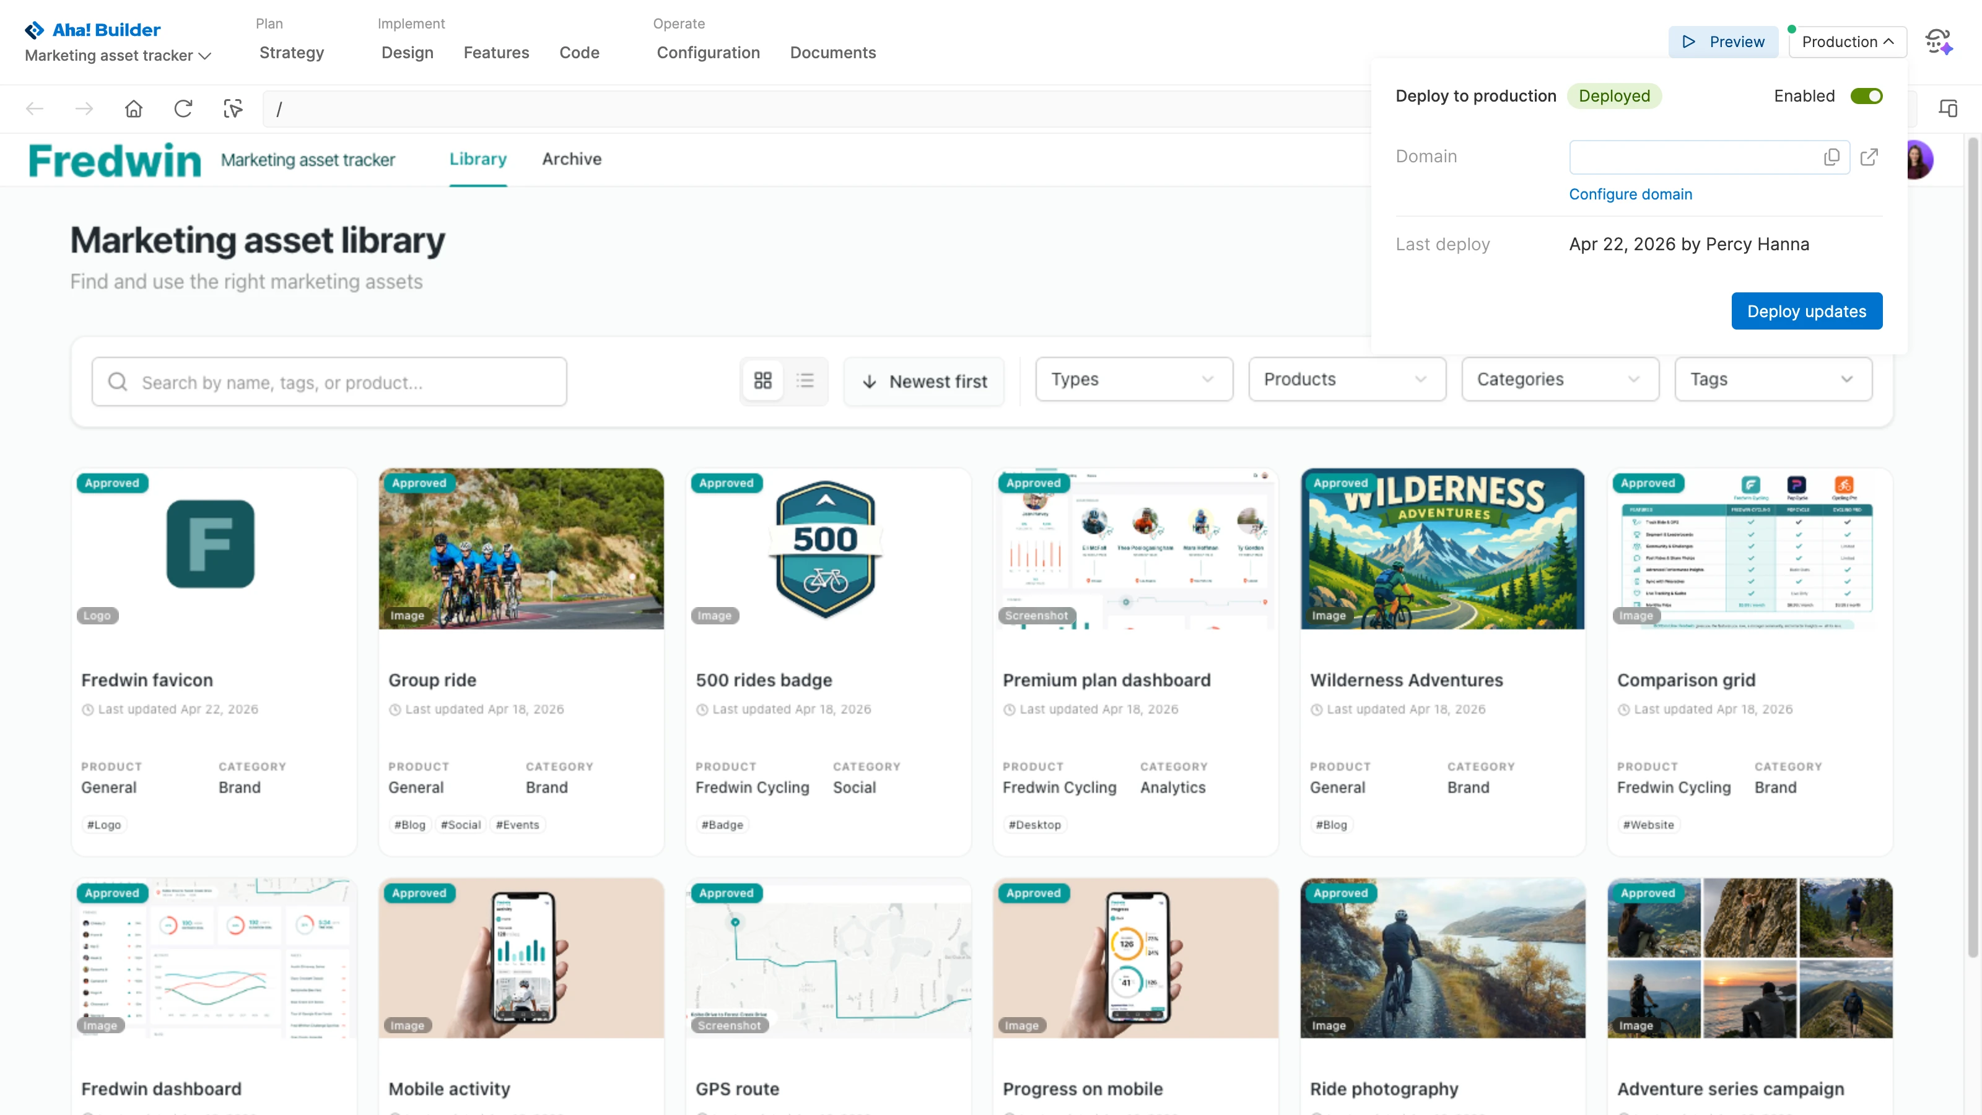Viewport: 1982px width, 1115px height.
Task: Toggle the Enabled production switch
Action: [1866, 96]
